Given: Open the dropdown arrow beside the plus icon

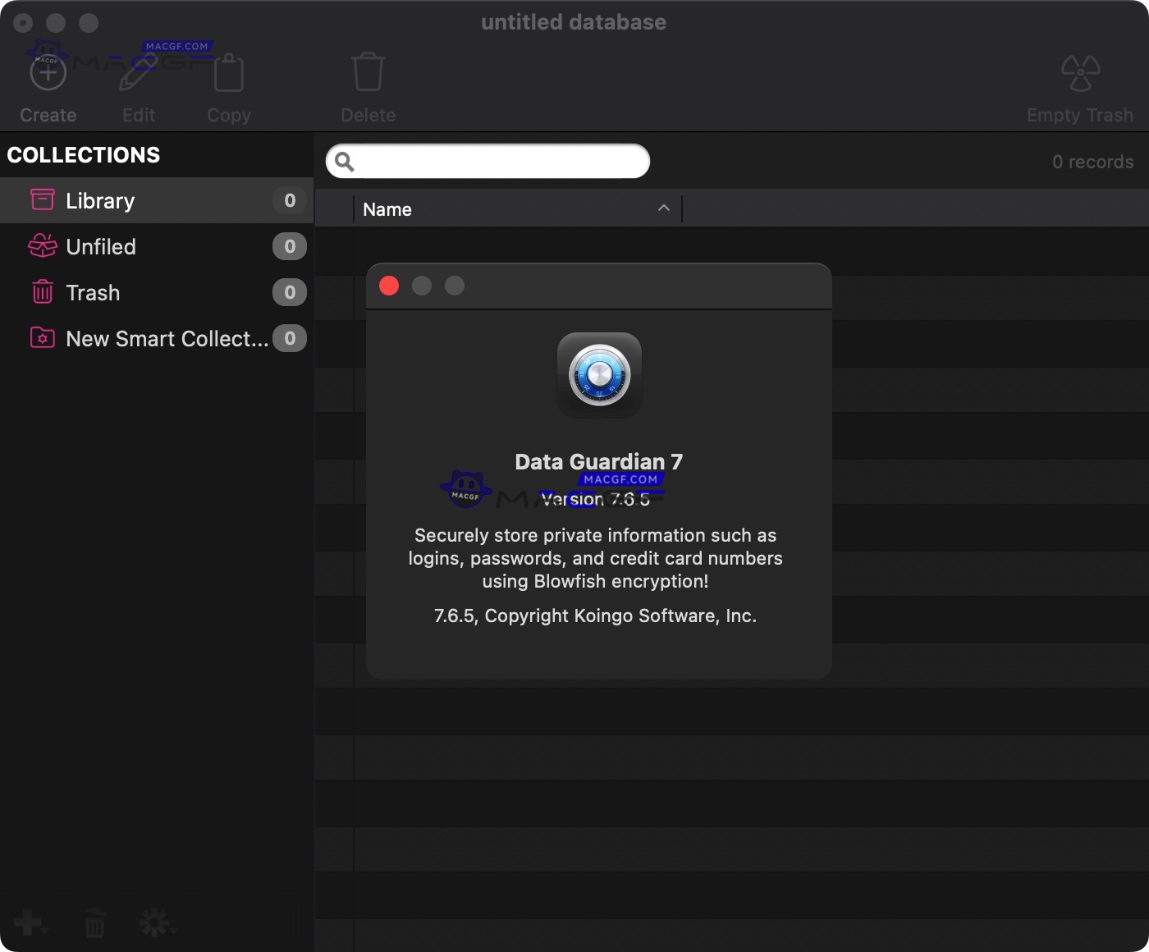Looking at the screenshot, I should pos(43,929).
